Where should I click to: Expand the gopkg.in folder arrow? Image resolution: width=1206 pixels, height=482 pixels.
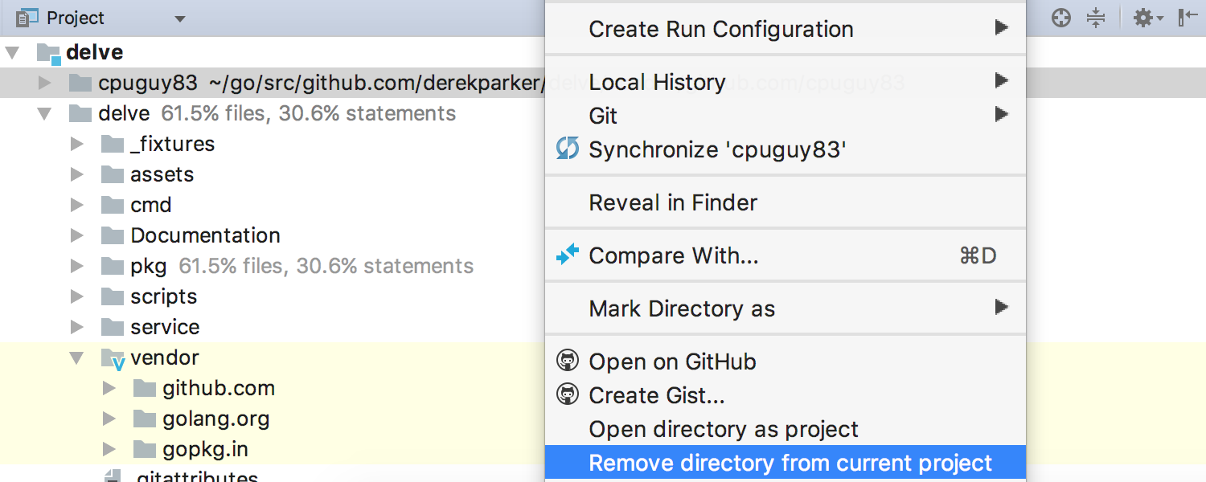[109, 450]
